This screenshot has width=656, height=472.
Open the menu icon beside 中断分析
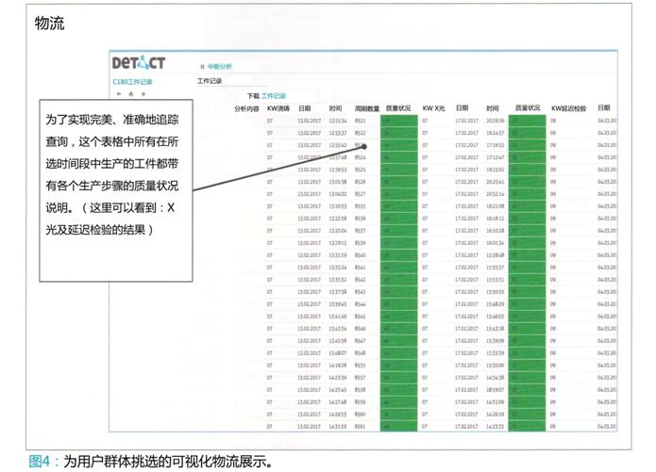click(202, 66)
